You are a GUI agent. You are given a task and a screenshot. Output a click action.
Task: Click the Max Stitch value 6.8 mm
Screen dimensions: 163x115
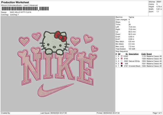131,41
